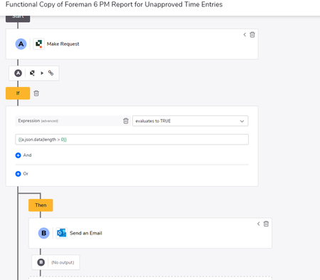Click the dark A output badge

(x=18, y=73)
